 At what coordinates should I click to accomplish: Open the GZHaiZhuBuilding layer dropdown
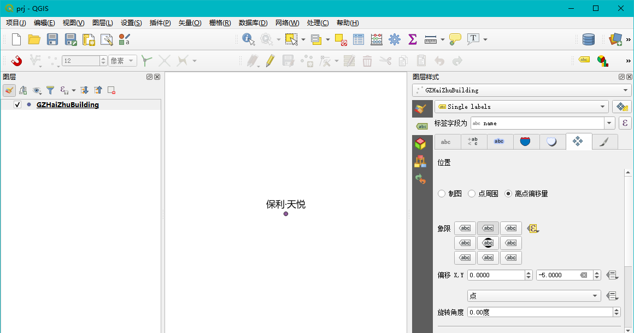(521, 90)
